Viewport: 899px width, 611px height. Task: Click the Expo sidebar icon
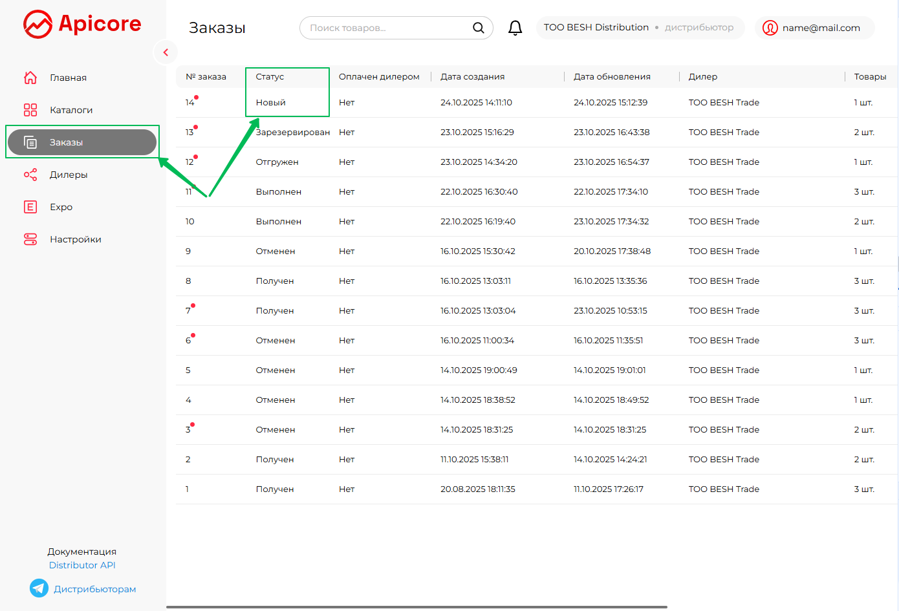(30, 207)
